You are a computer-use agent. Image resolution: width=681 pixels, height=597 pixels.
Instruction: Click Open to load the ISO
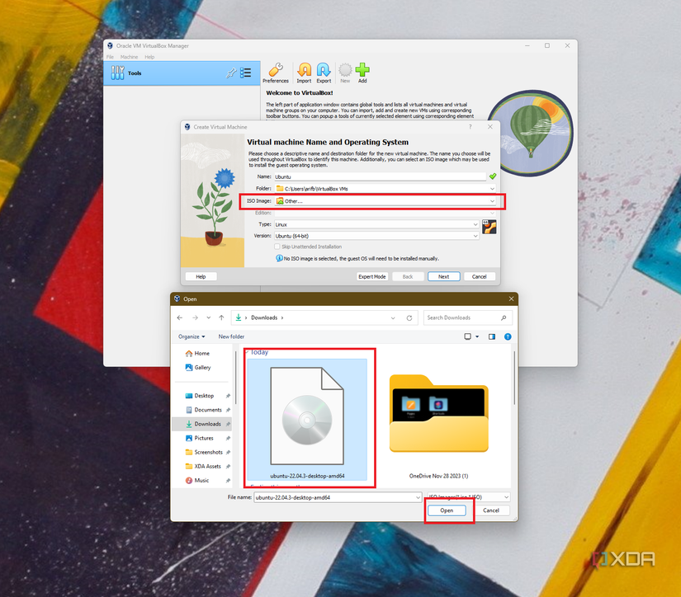(x=447, y=510)
